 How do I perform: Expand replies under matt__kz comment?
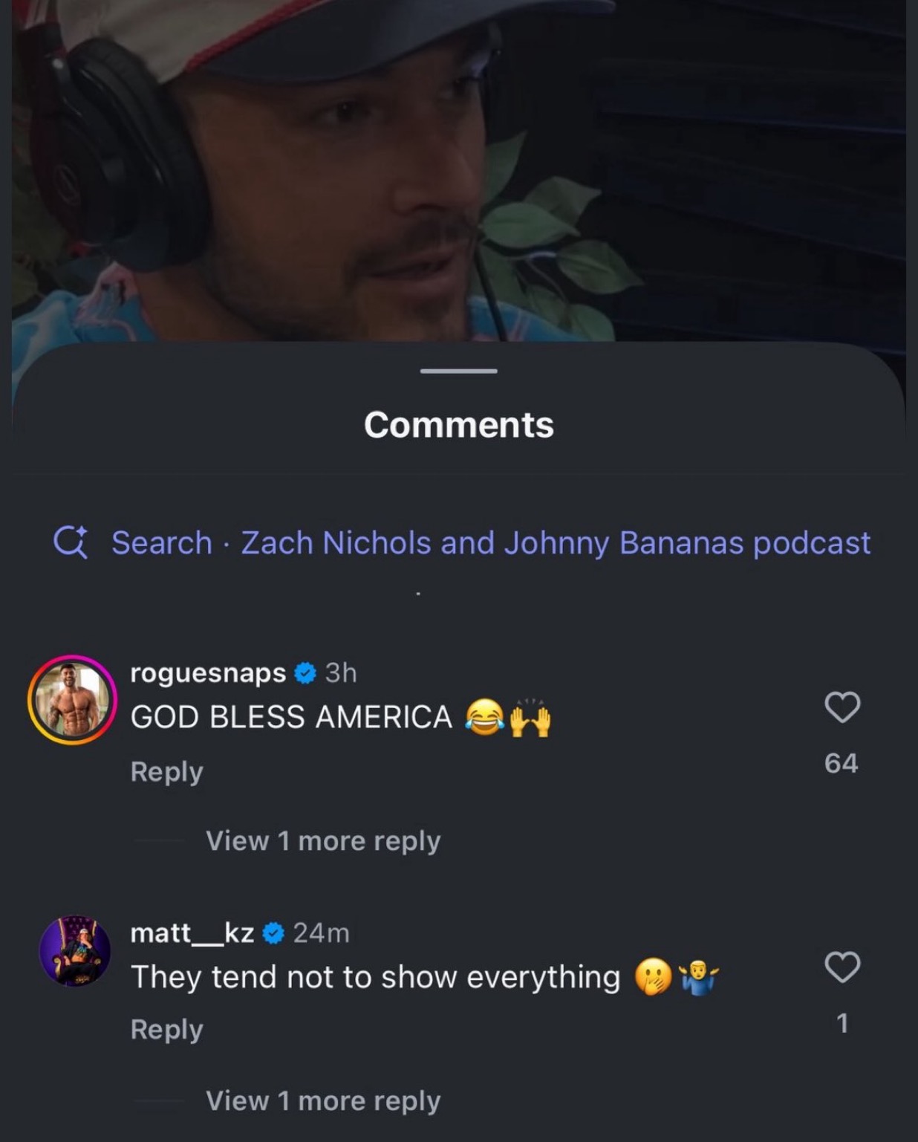[x=323, y=1100]
